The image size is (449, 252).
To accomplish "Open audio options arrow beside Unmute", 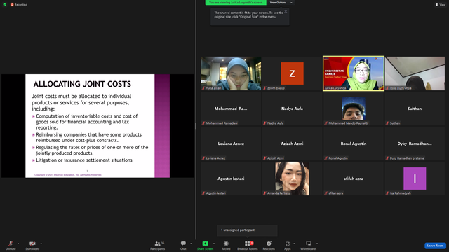I will [x=18, y=244].
